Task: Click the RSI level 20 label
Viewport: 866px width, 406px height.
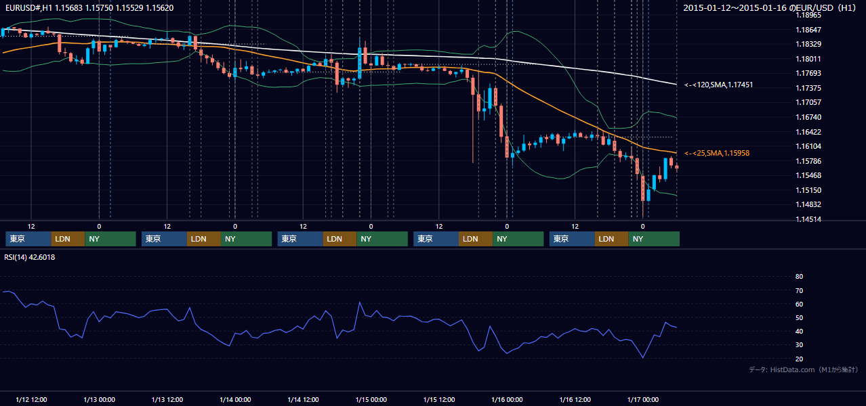Action: pos(799,359)
